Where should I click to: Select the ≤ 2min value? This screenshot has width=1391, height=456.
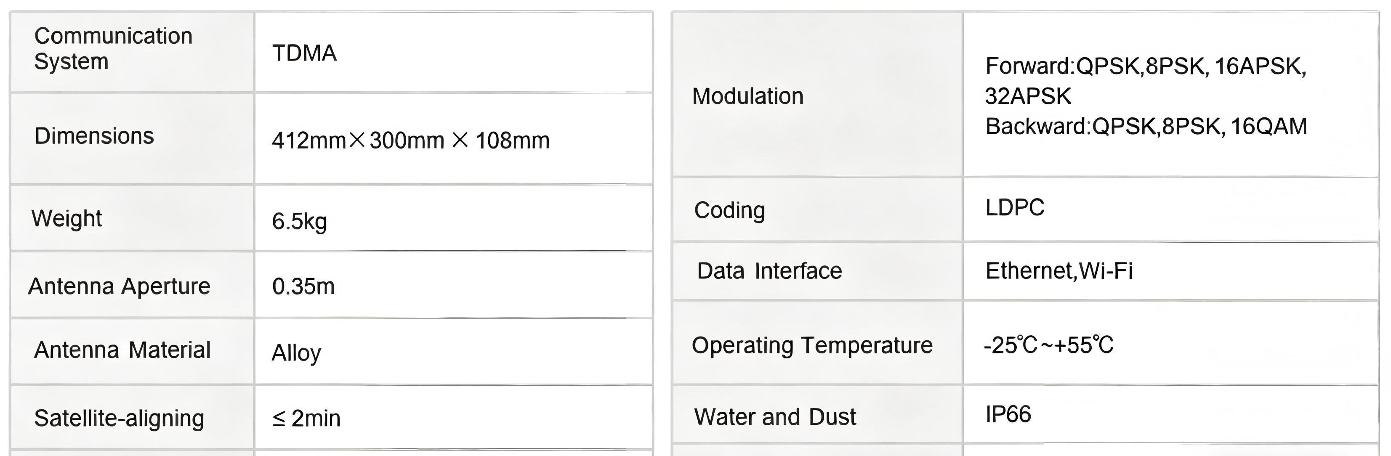(306, 418)
